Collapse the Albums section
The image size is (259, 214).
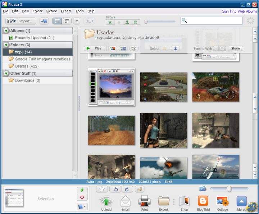[6, 31]
